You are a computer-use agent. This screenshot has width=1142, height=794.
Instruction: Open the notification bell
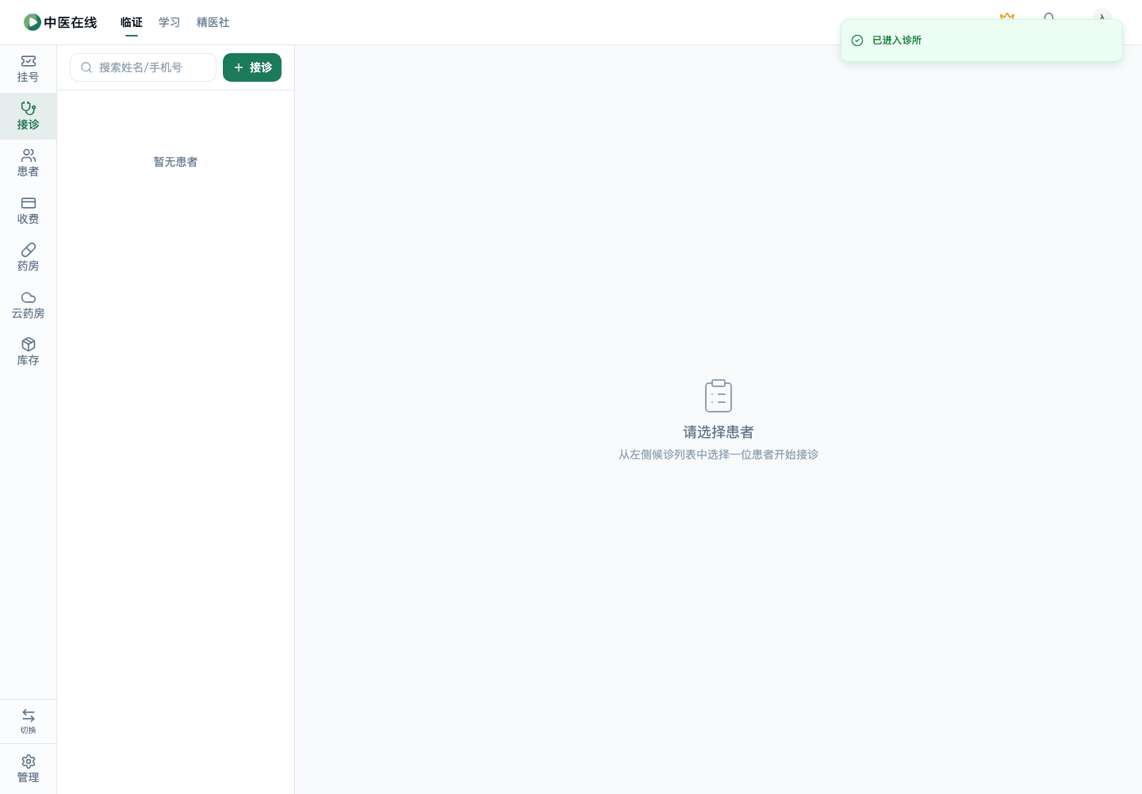[x=1049, y=17]
